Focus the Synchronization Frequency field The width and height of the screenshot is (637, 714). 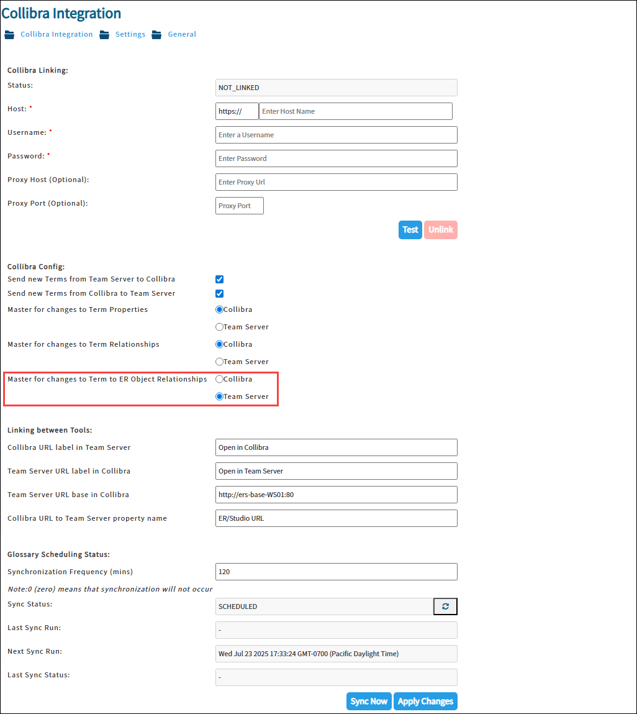(337, 572)
